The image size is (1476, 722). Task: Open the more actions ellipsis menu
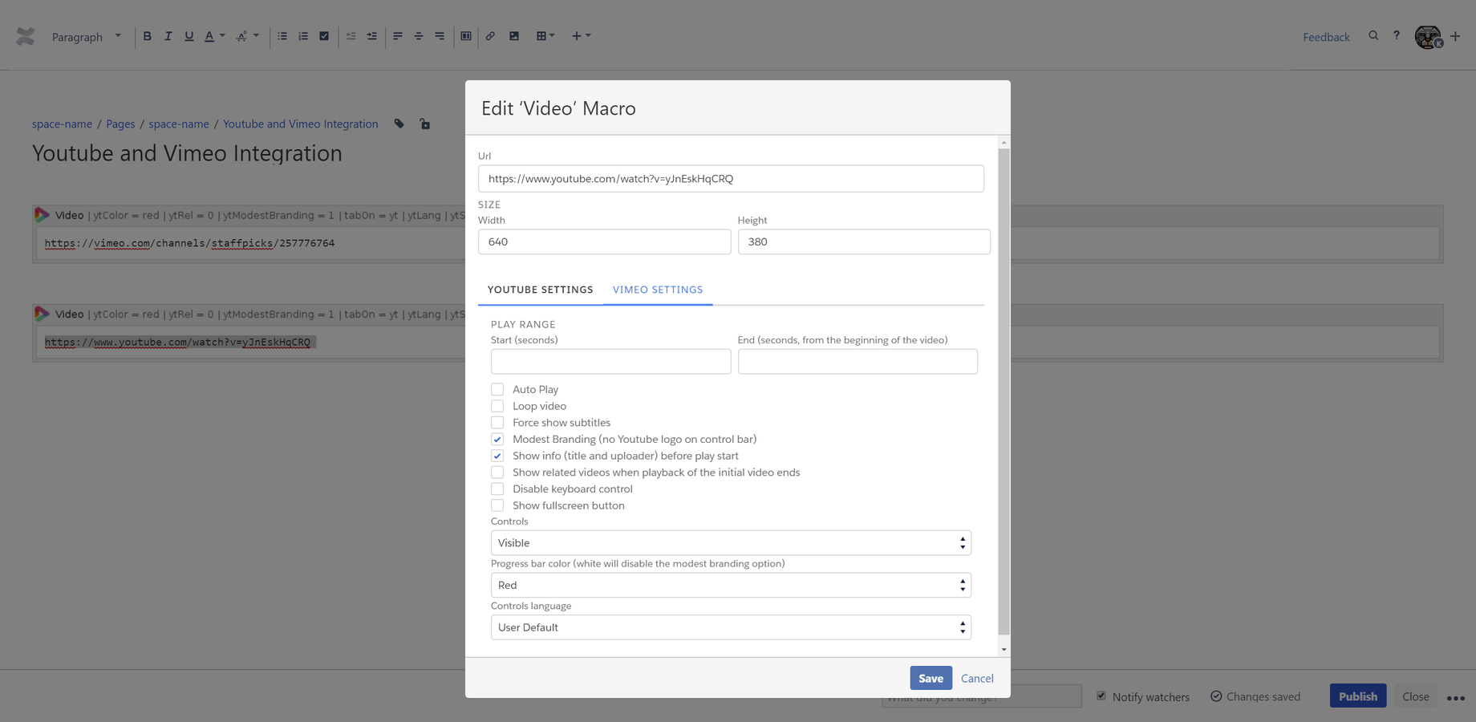(1456, 697)
